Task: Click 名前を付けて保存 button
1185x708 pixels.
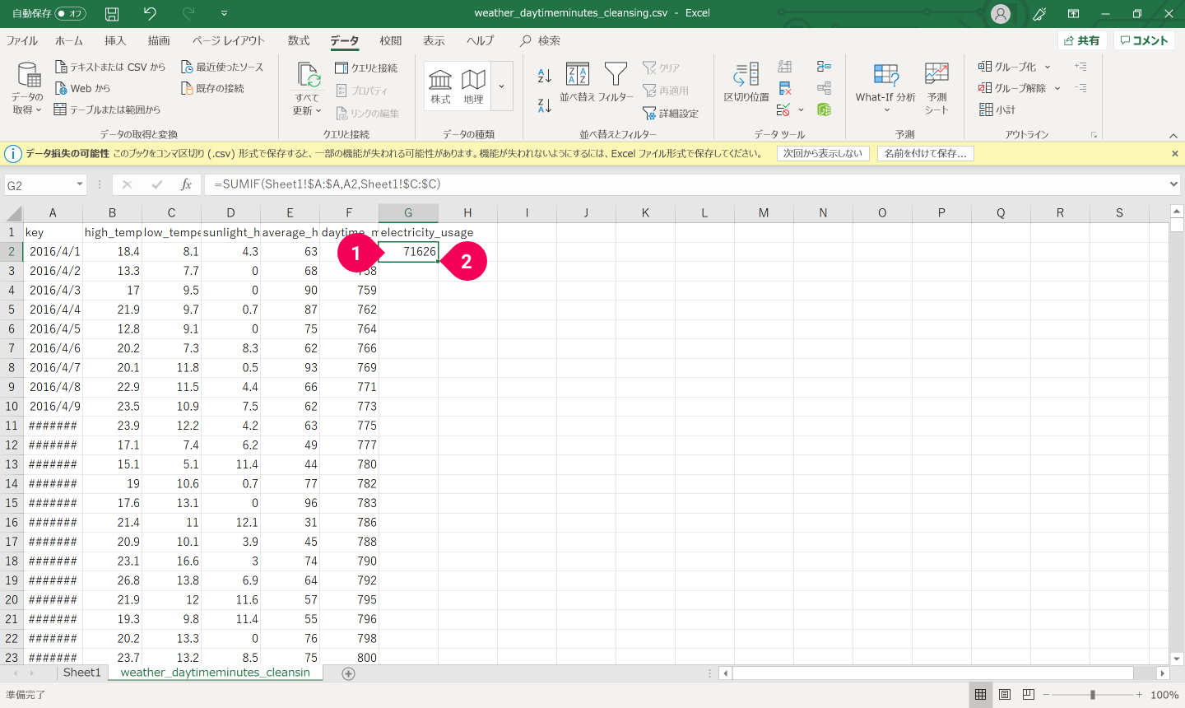Action: [x=926, y=153]
